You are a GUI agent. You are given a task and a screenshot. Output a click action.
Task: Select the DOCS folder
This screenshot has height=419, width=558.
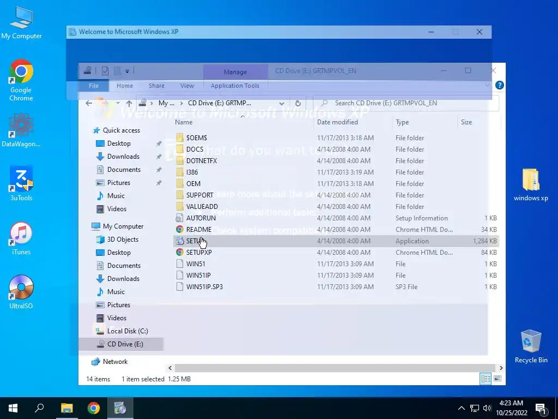[195, 149]
